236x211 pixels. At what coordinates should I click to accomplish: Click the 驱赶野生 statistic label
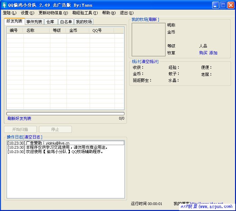(x=142, y=80)
